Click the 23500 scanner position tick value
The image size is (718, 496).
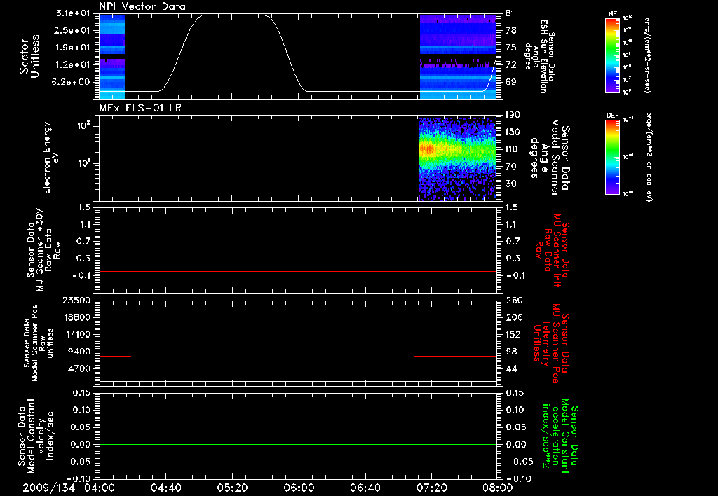click(x=76, y=300)
